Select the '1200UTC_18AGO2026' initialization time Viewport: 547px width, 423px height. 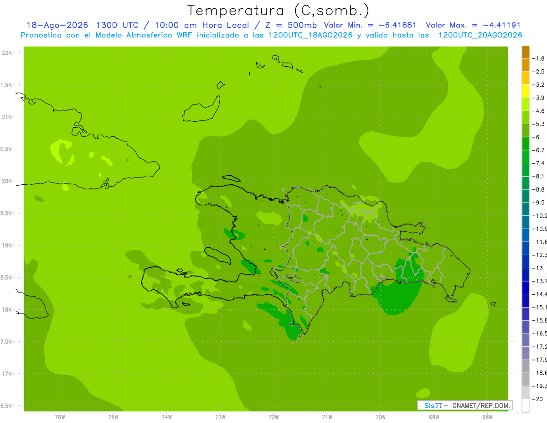pos(312,35)
